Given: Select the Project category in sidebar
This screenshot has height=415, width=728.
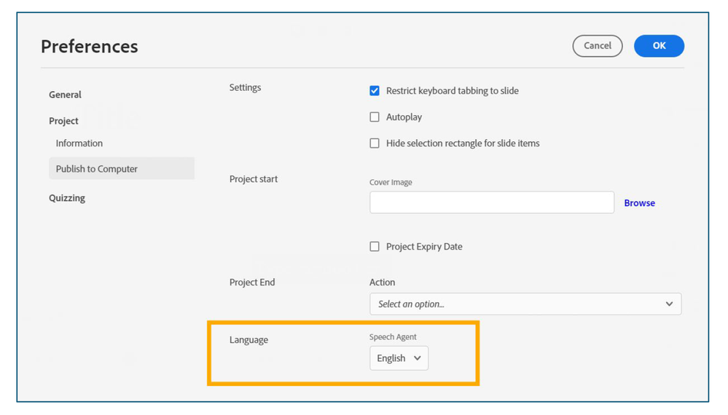Looking at the screenshot, I should coord(63,121).
